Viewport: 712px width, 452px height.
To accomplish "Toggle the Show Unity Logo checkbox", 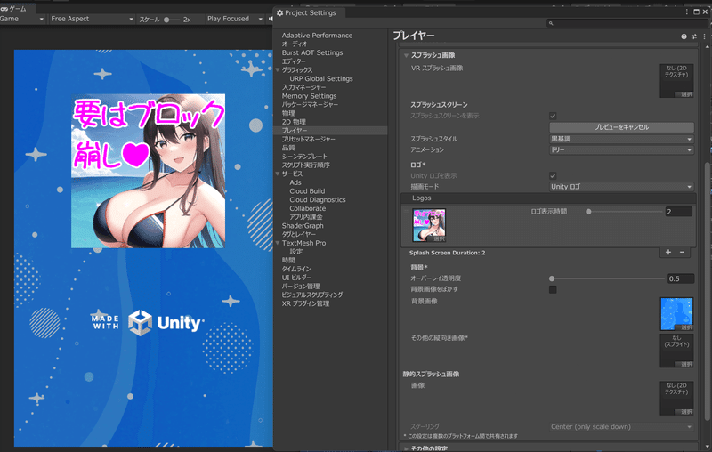I will pyautogui.click(x=553, y=175).
